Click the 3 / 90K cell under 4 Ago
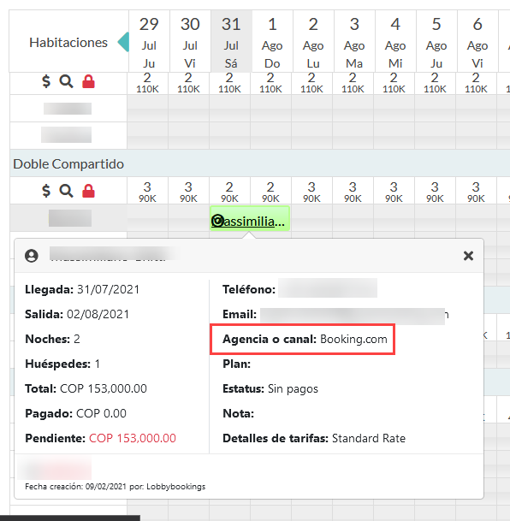Viewport: 510px width, 521px height. coord(394,192)
